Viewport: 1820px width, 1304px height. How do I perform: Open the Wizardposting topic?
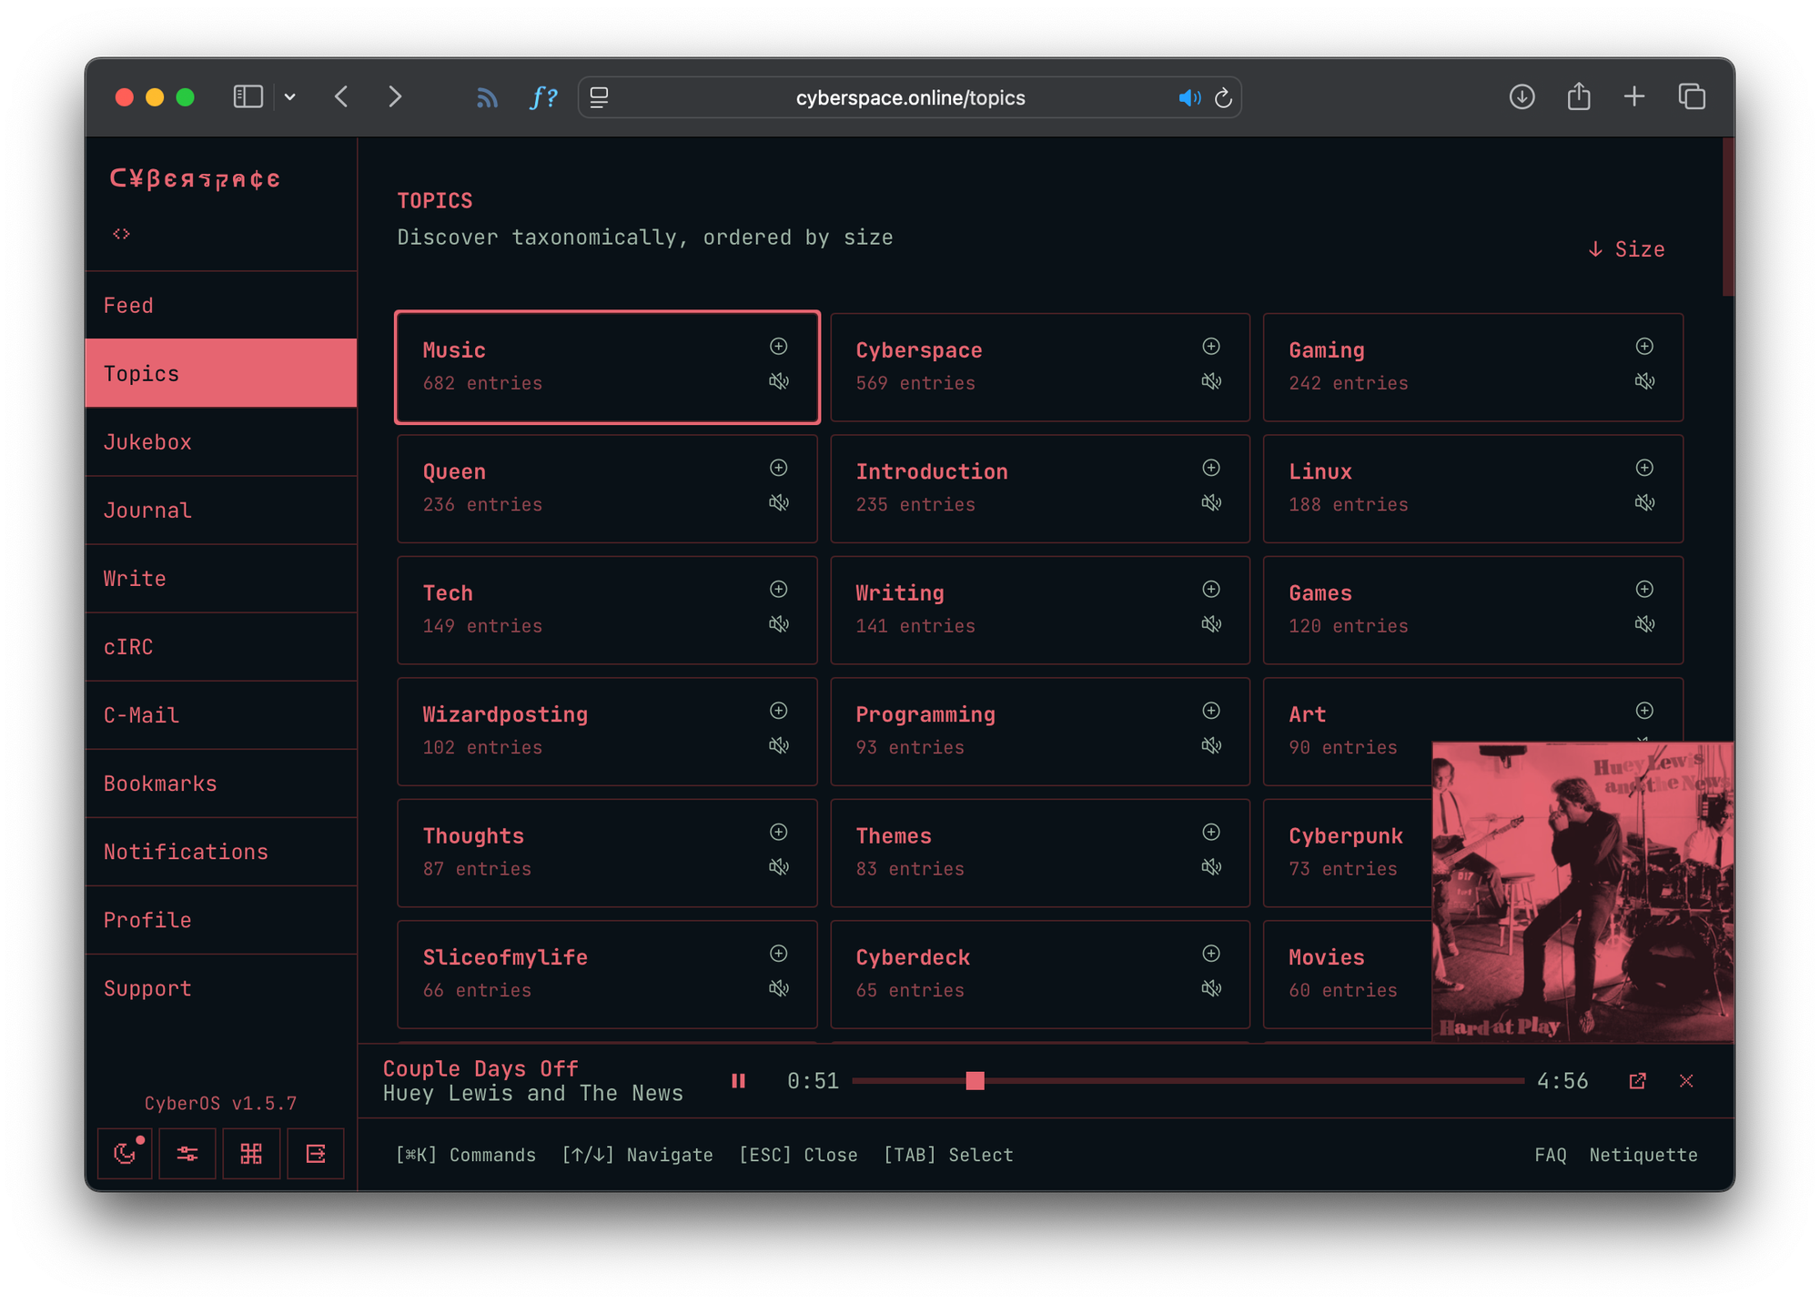(505, 715)
